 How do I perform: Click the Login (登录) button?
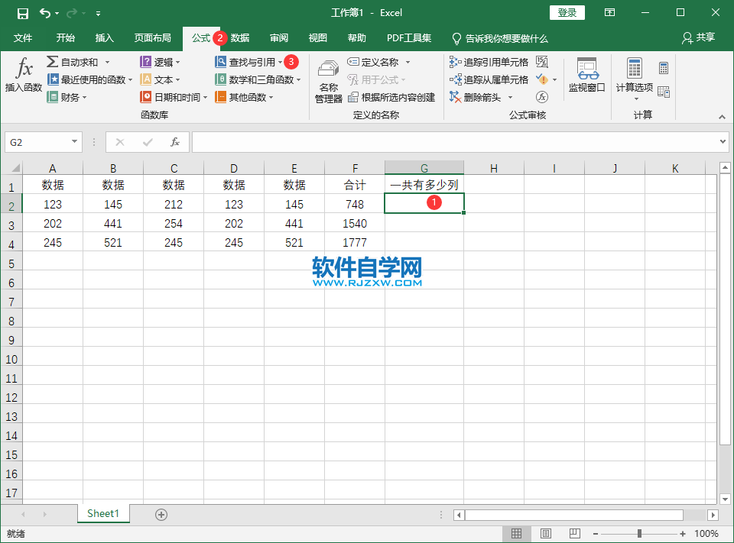567,13
